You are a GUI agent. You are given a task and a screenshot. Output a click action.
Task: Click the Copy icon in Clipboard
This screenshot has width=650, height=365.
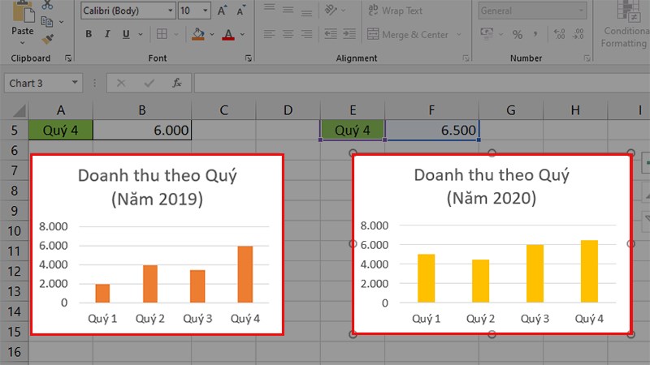(x=47, y=22)
